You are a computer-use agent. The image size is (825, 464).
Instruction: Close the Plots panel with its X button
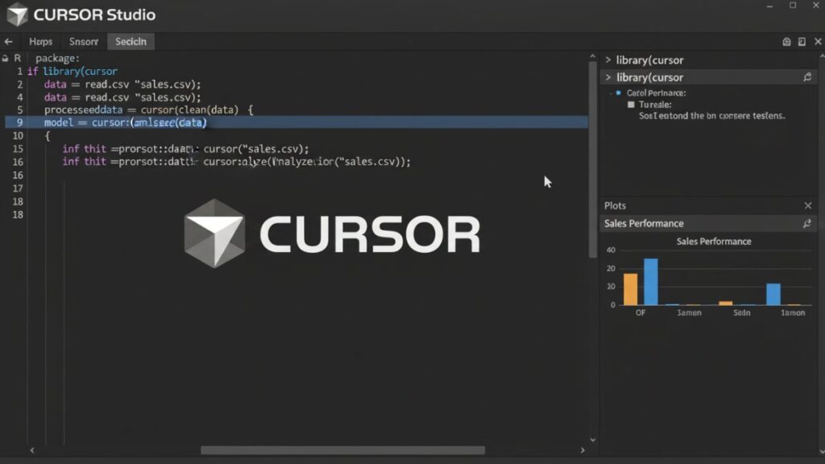808,205
